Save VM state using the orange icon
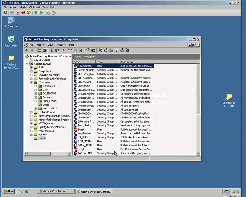This screenshot has width=246, height=197. pyautogui.click(x=28, y=13)
